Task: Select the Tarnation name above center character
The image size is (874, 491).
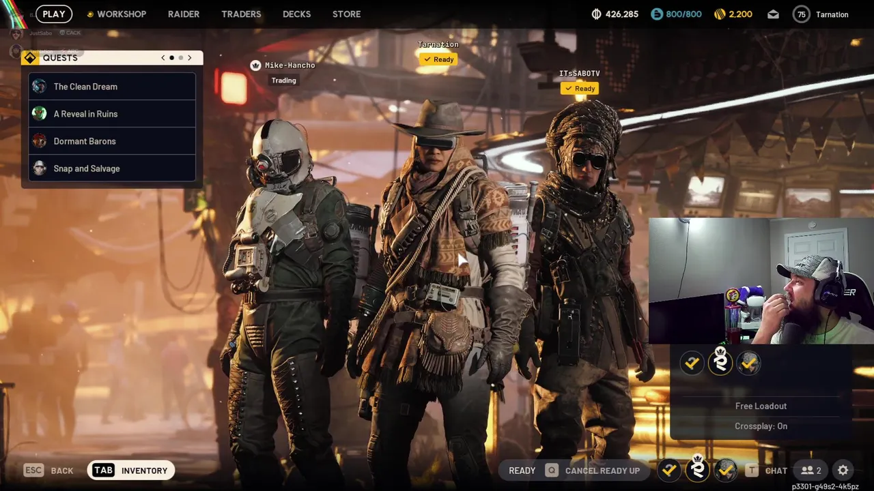Action: 438,45
